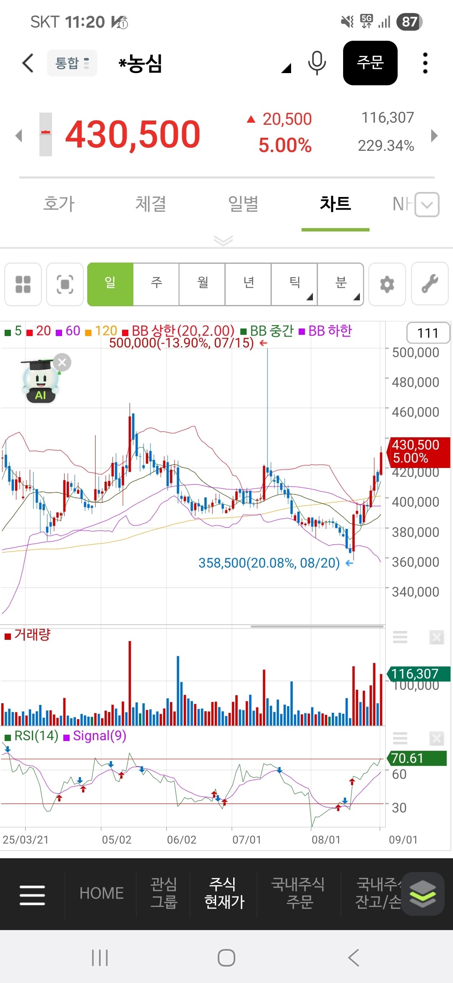This screenshot has height=983, width=453.
Task: Tap the RSI(14) legend label
Action: [31, 736]
